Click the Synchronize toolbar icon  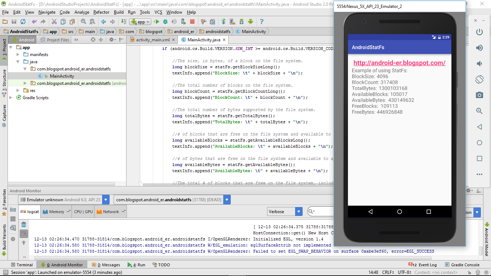[23, 22]
